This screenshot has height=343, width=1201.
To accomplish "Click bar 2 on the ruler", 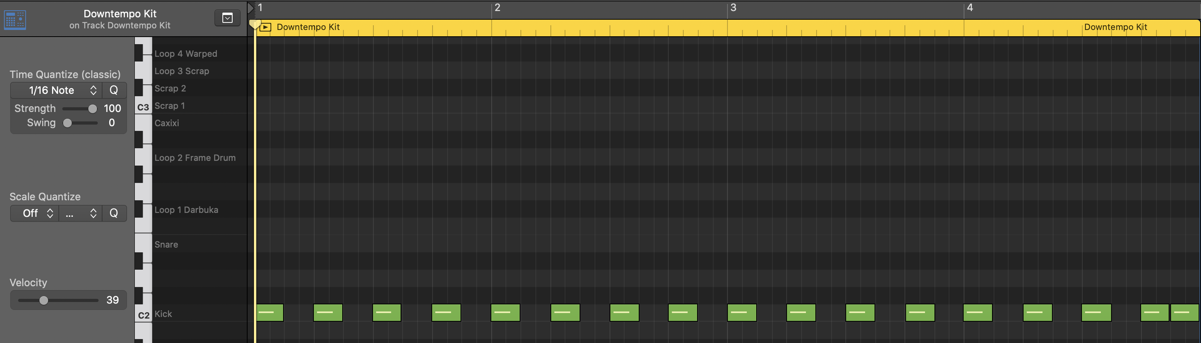I will point(498,7).
